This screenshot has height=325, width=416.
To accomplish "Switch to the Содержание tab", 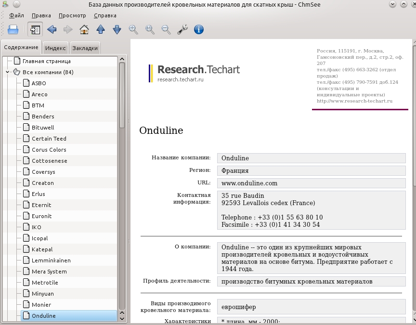I will pos(21,47).
